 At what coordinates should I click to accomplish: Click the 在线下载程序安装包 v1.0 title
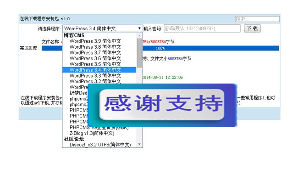point(45,19)
